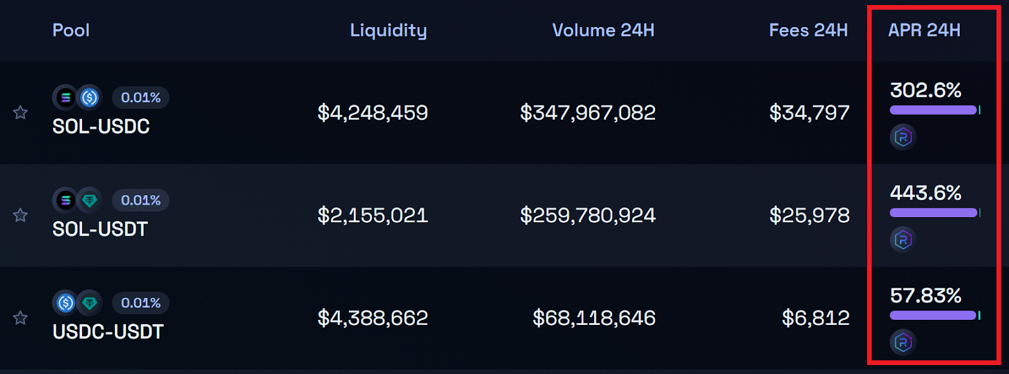Click the APR 24H column header
Viewport: 1009px width, 374px height.
coord(924,30)
